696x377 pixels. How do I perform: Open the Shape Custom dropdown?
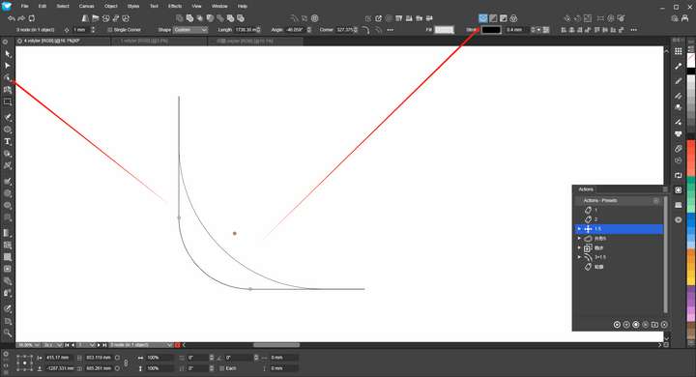pos(190,30)
